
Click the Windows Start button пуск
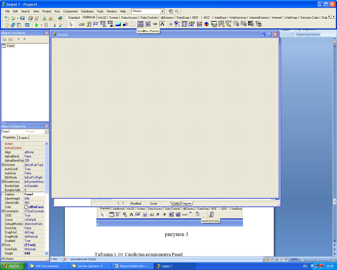pos(12,266)
